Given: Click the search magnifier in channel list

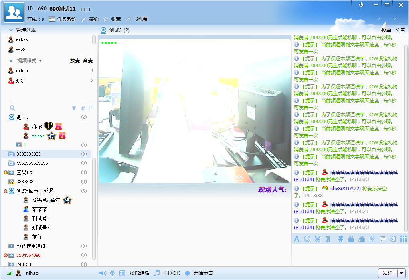Looking at the screenshot, I should click(12, 108).
